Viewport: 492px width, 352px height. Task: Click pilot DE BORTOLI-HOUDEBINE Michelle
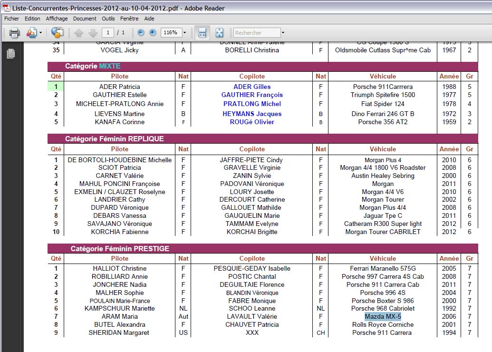119,160
